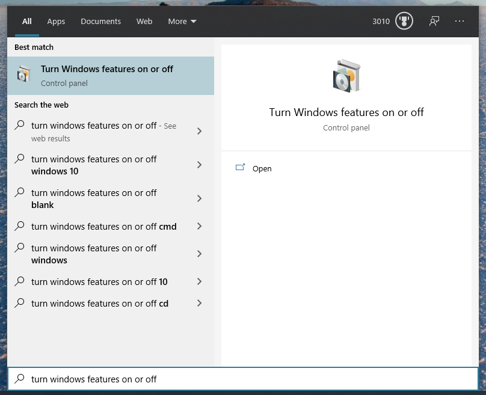
Task: Click magnifier icon beside 'windows 10' suggestion
Action: (x=19, y=159)
